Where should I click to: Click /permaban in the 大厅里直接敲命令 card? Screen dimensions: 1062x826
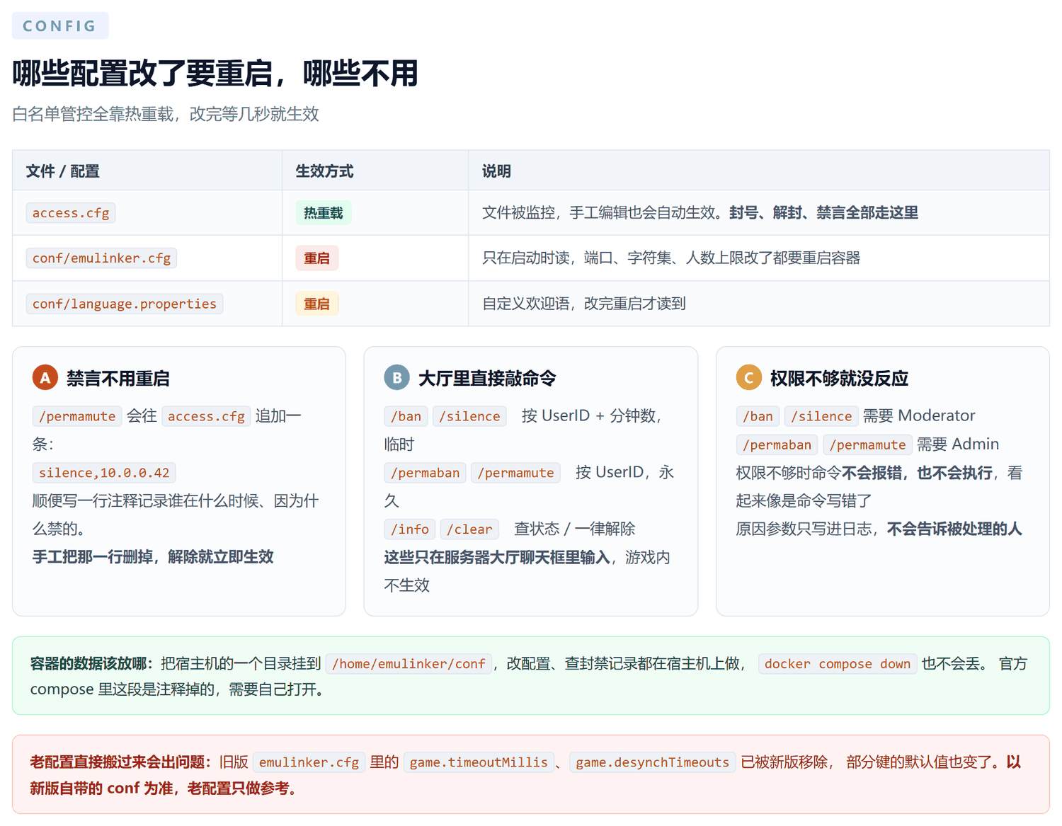pyautogui.click(x=426, y=473)
